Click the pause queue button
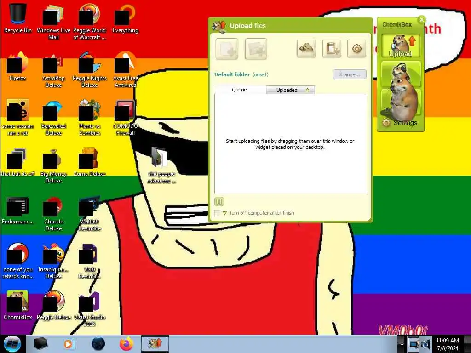This screenshot has width=471, height=353. pos(219,201)
